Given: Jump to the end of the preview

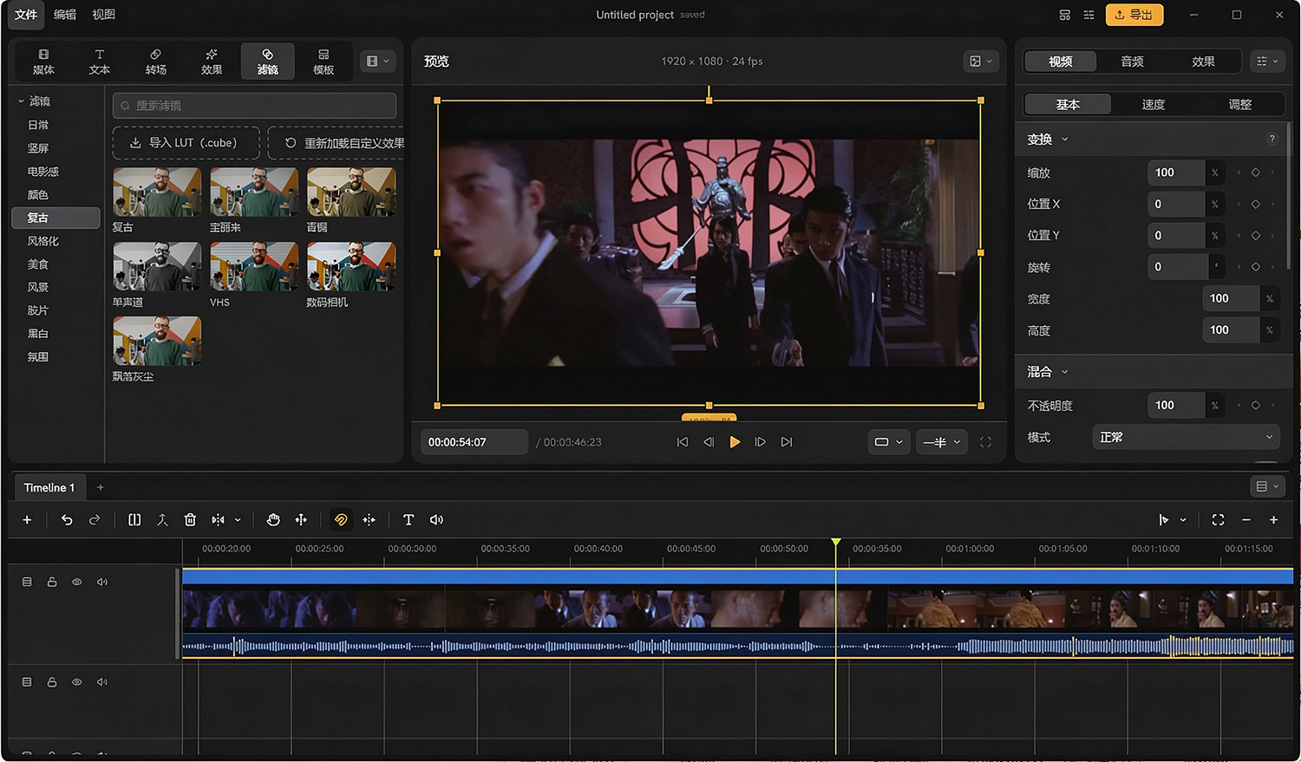Looking at the screenshot, I should click(x=787, y=442).
